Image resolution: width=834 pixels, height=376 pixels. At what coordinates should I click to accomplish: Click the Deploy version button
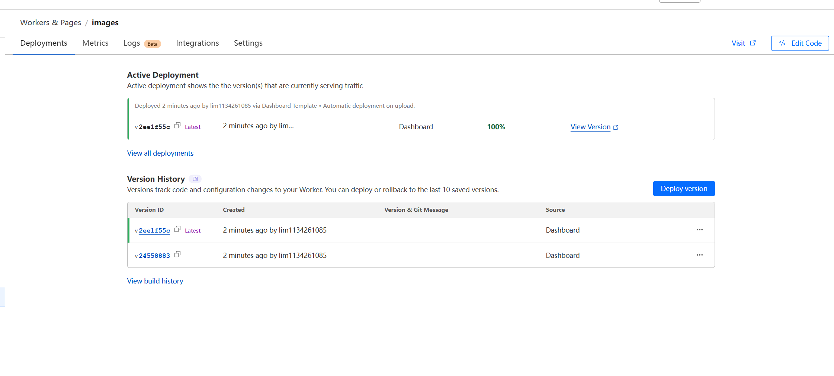[x=684, y=188]
